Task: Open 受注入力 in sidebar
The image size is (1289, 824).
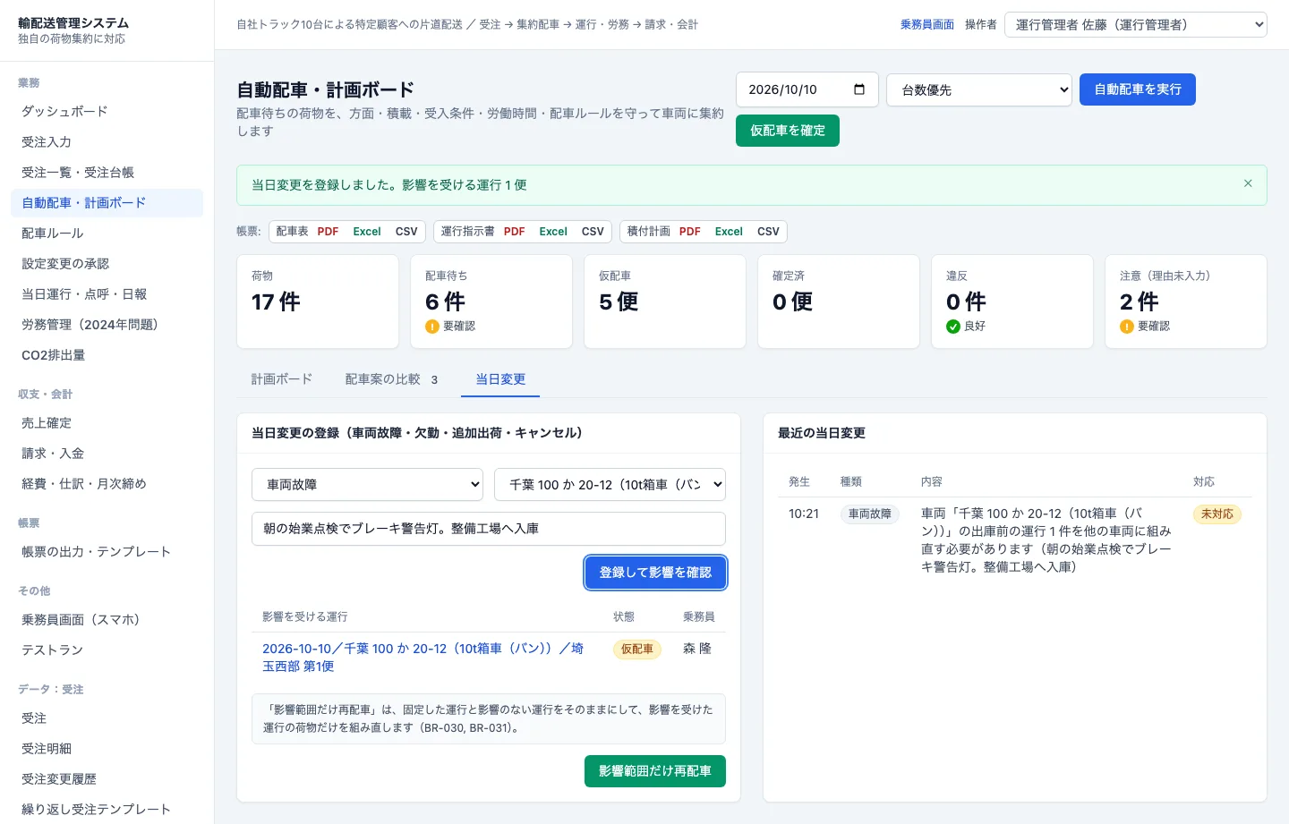Action: point(107,142)
